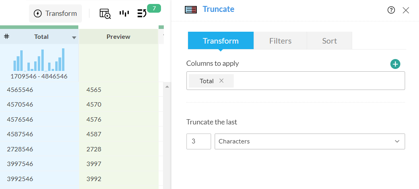Click the numeric type icon on Total column
Image resolution: width=419 pixels, height=189 pixels.
[x=7, y=36]
